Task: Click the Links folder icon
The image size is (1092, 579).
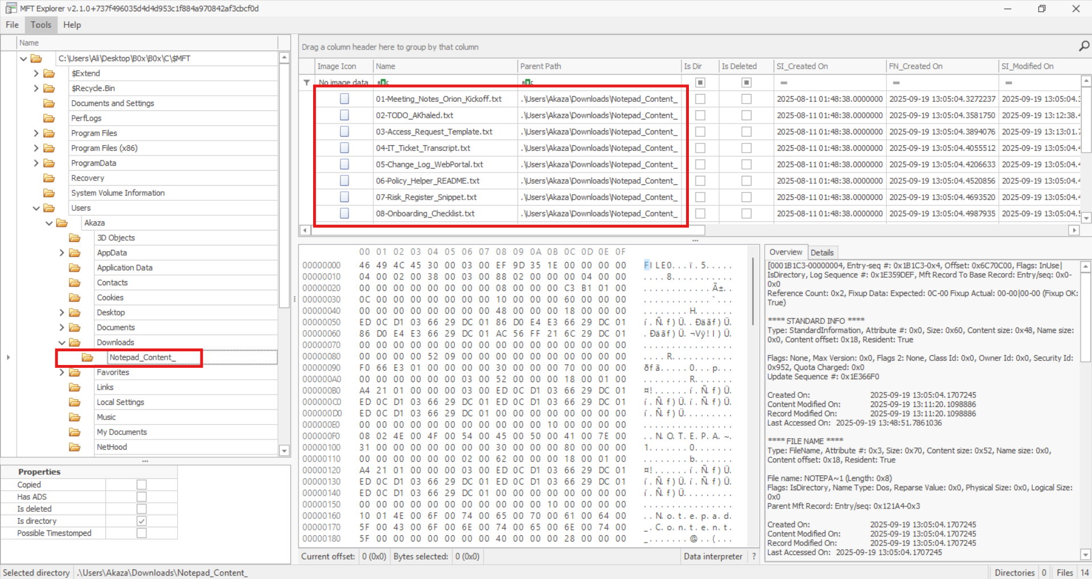Action: click(x=75, y=387)
